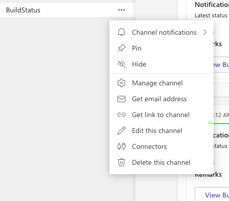
Task: Click the envelope icon for Get email address
Action: [x=121, y=99]
